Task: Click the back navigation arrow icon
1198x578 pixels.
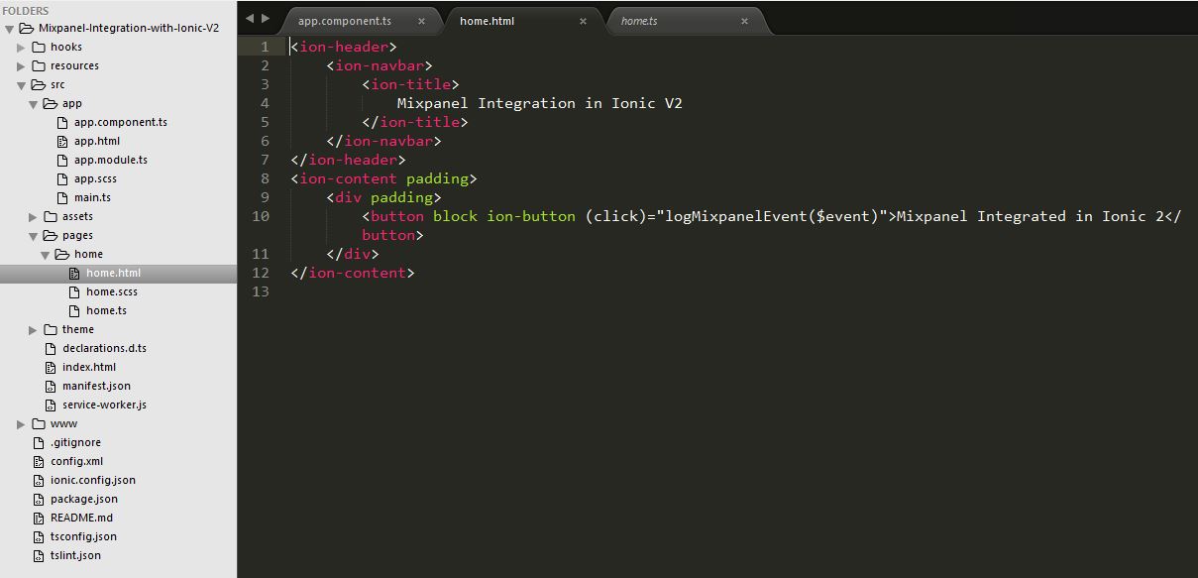Action: pyautogui.click(x=249, y=17)
